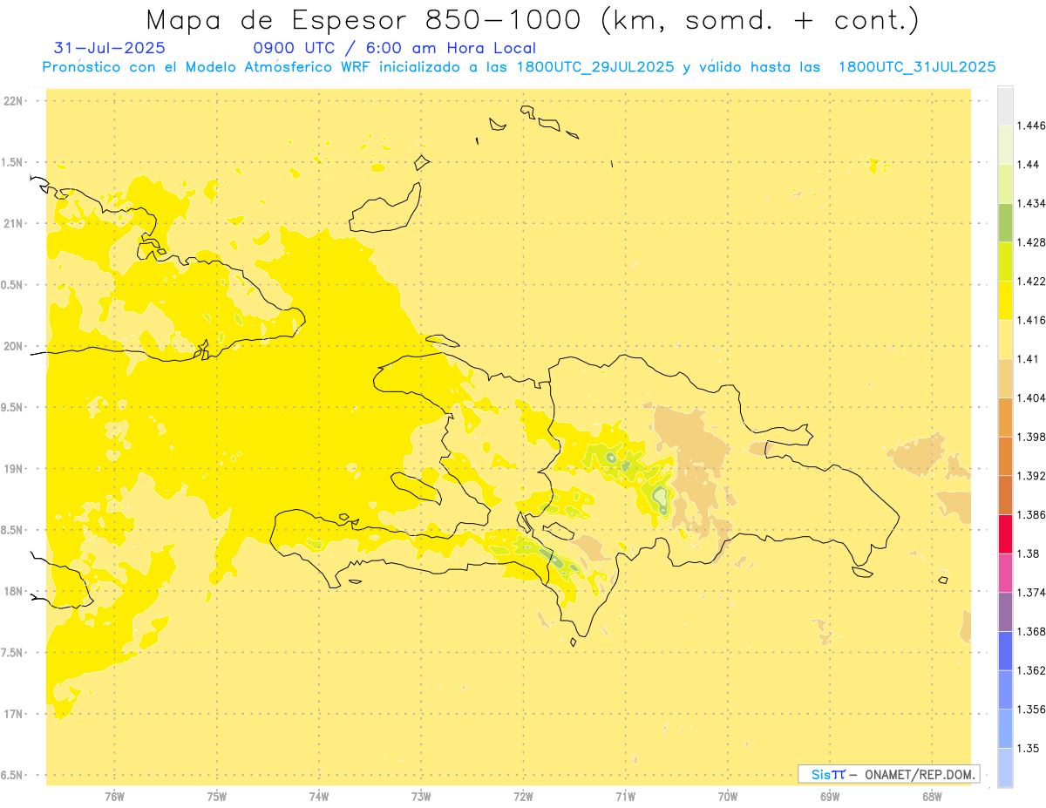Screen dimensions: 1046x808
Task: Click the 20N latitude label
Action: tap(13, 346)
